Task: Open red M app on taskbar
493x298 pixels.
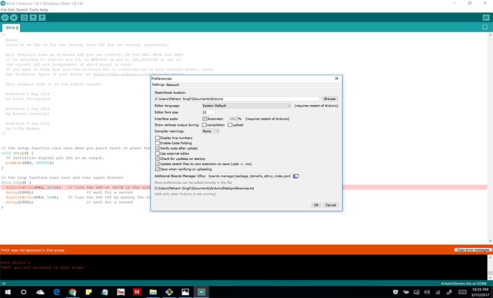Action: tap(137, 292)
